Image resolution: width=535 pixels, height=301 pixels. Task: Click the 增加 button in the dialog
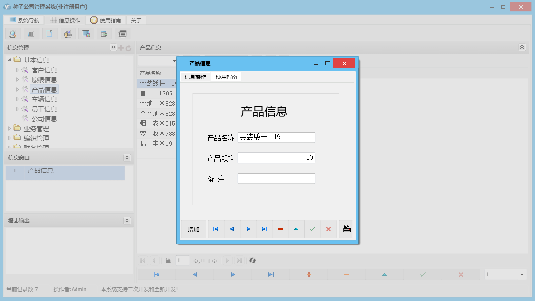[x=193, y=228]
